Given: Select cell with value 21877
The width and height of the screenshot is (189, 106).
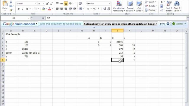Looking at the screenshot, I should 23,49.
